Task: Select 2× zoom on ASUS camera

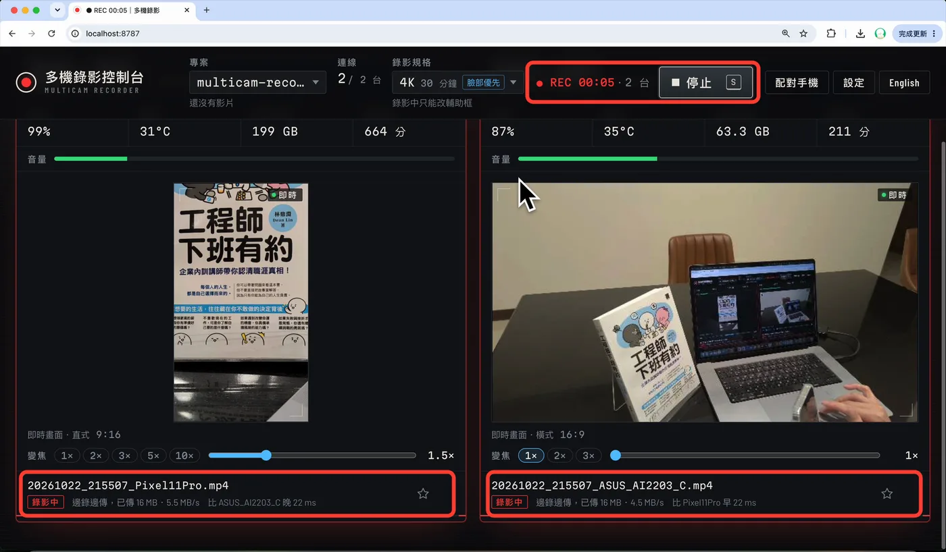Action: point(559,456)
